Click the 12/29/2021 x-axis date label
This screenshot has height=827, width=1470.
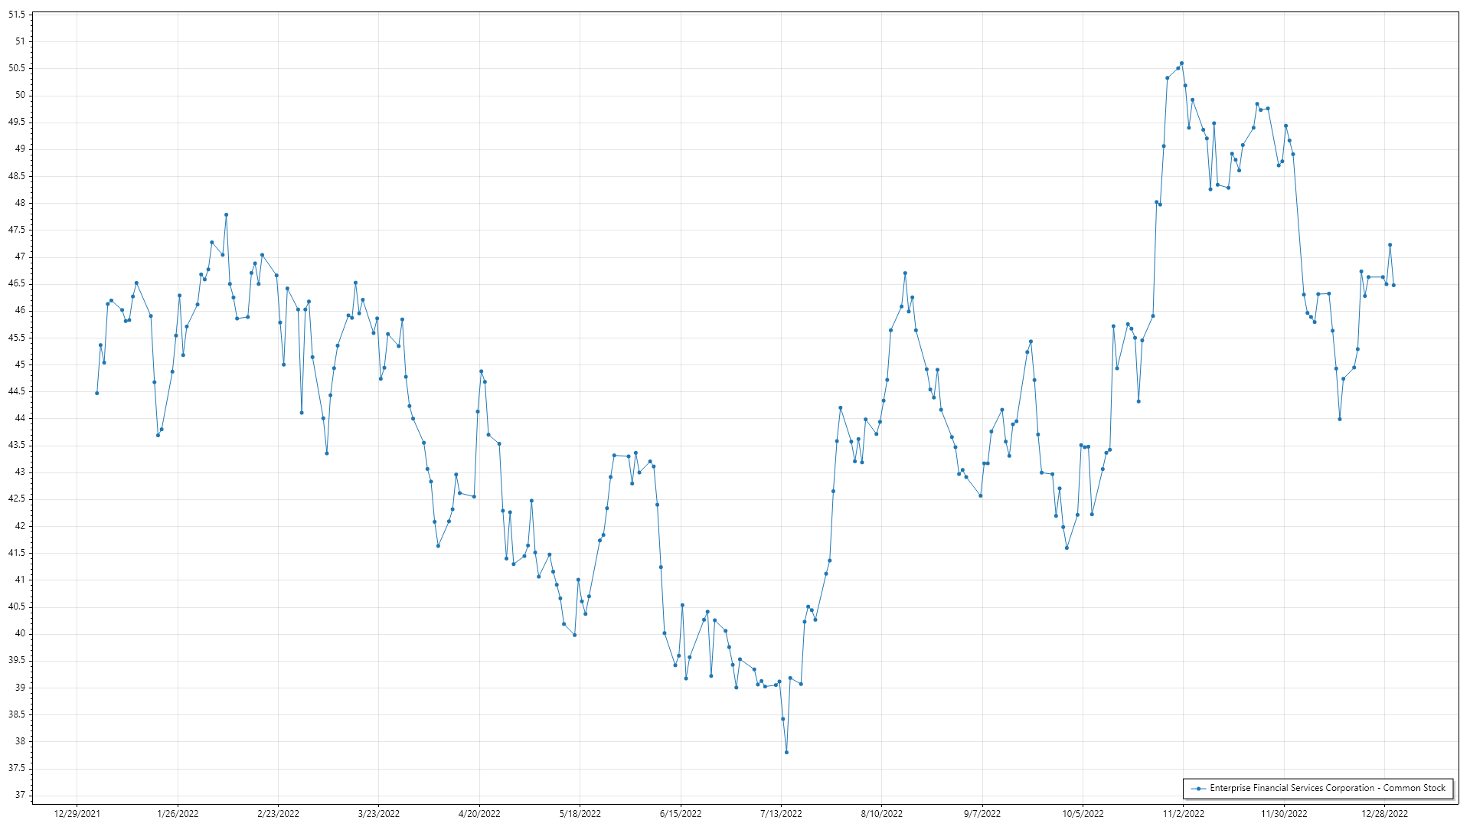click(x=77, y=814)
